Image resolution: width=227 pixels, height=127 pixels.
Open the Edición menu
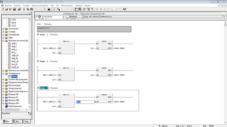tap(17, 6)
